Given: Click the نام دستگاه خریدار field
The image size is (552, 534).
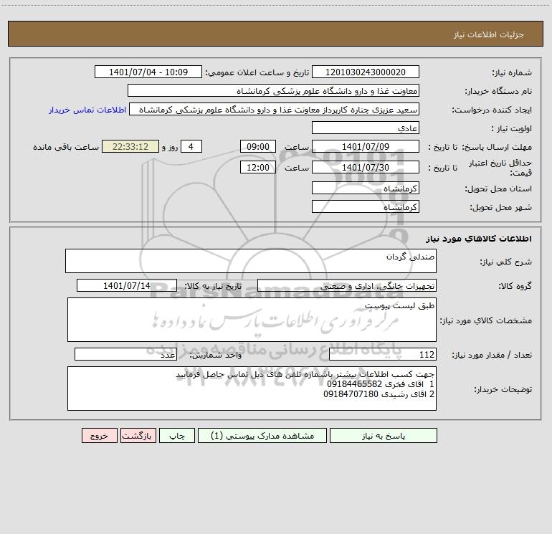Looking at the screenshot, I should (273, 91).
